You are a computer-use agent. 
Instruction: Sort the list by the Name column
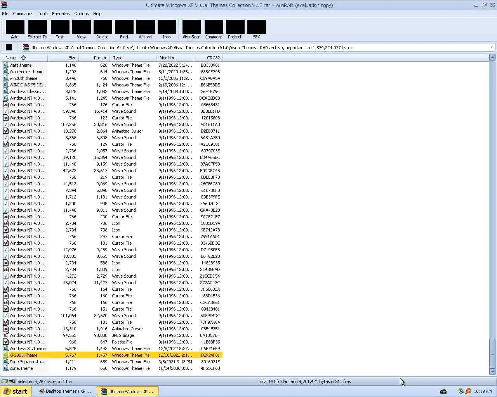pos(24,58)
